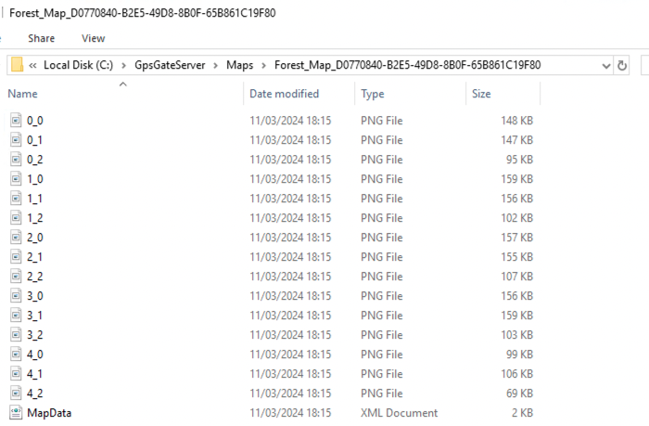Click the PNG icon of file 1_1
This screenshot has height=426, width=649.
[x=16, y=199]
